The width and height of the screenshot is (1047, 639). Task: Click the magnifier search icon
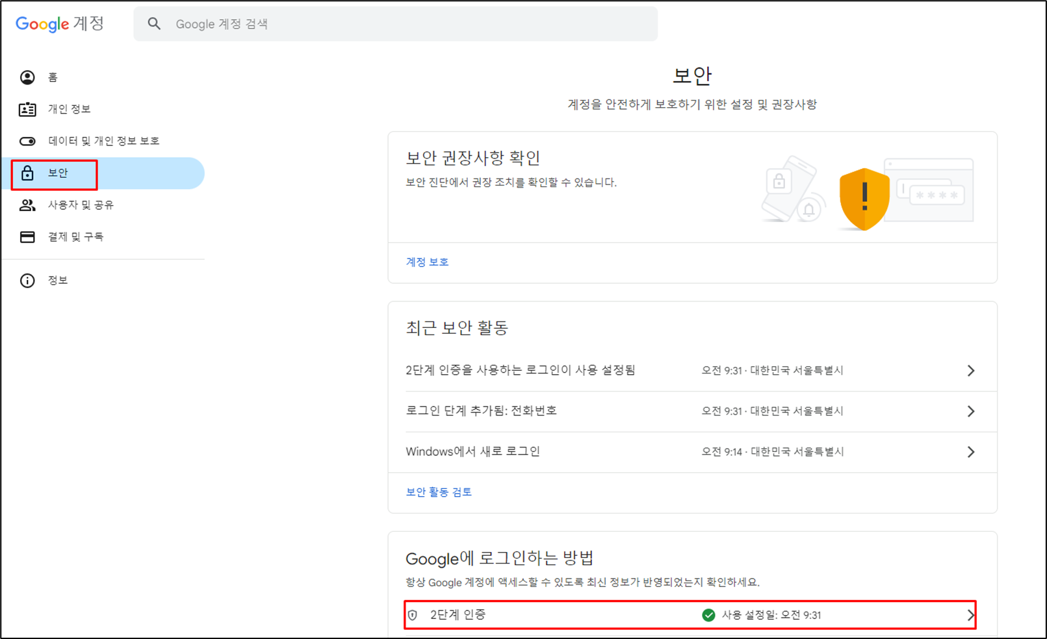tap(154, 24)
